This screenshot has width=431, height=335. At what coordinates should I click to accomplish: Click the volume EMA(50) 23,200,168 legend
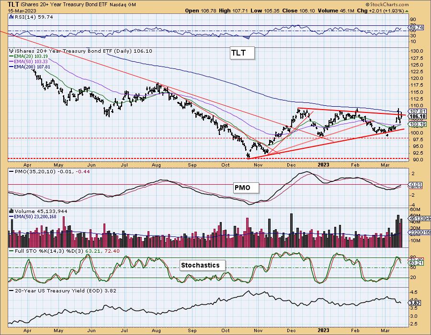[33, 217]
